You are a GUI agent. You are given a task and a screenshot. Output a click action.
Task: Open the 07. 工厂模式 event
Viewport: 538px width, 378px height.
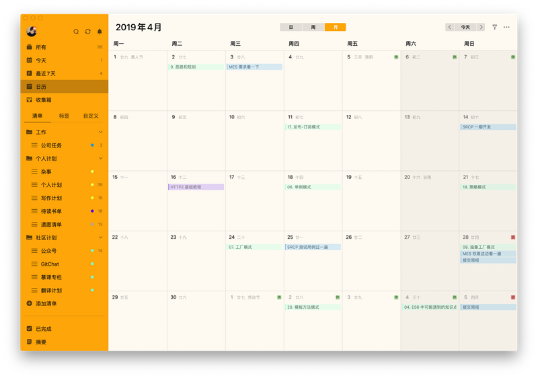point(255,247)
